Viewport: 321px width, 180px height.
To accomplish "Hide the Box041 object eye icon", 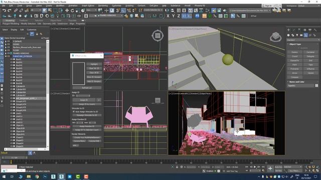I will (x=12, y=62).
